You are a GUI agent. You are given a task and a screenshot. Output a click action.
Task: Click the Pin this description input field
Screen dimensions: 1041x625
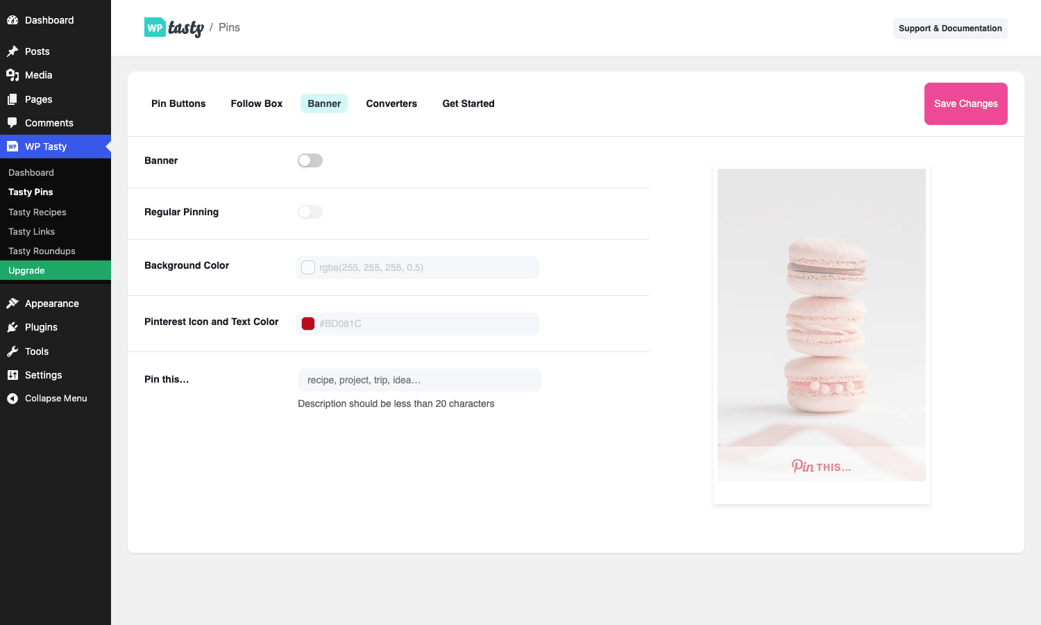point(419,380)
